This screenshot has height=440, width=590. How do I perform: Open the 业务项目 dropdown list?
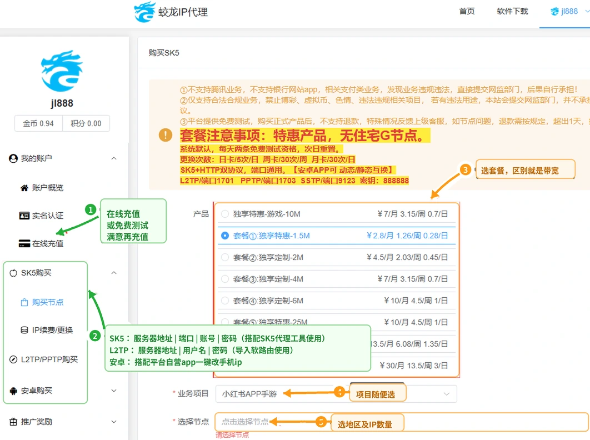337,394
